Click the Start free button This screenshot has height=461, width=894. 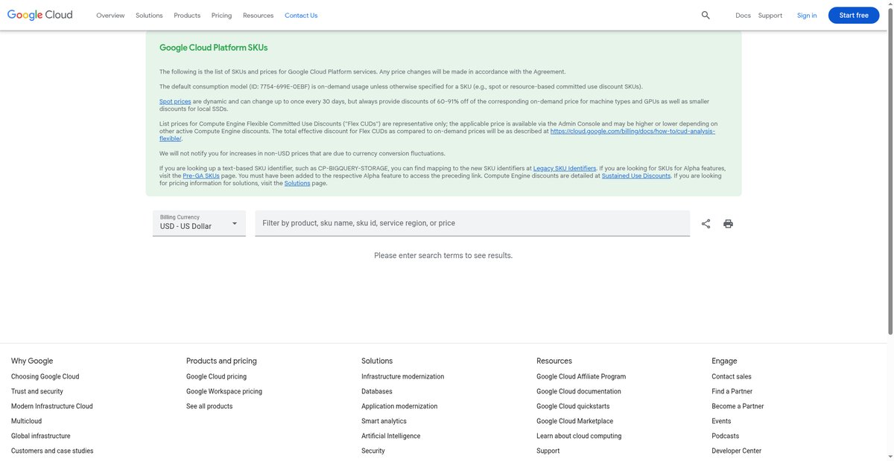click(x=854, y=15)
